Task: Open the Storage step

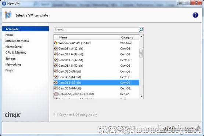Action: (x=10, y=59)
